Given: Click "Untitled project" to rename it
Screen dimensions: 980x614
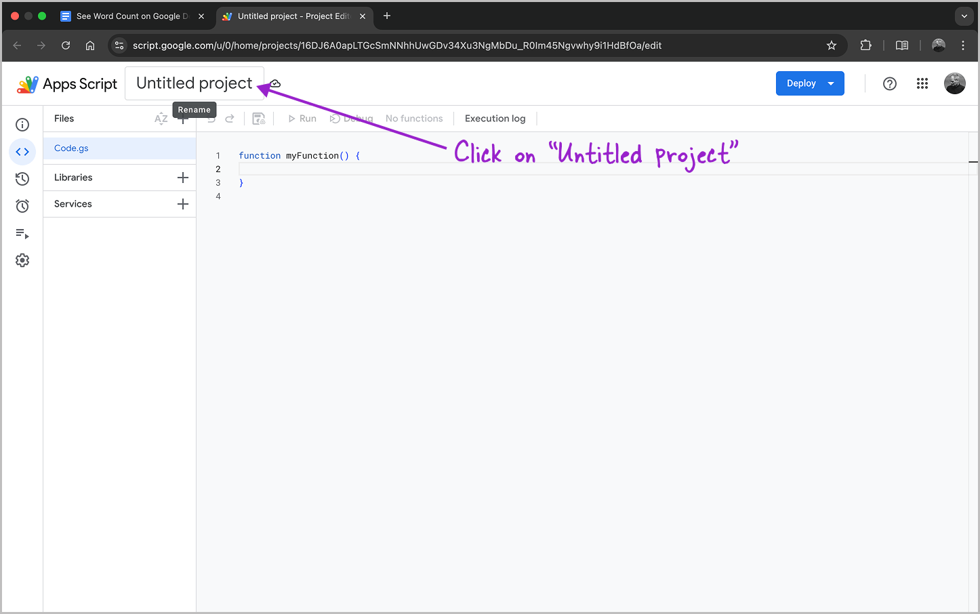Looking at the screenshot, I should coord(194,83).
